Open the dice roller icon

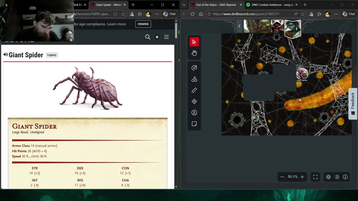click(x=328, y=177)
